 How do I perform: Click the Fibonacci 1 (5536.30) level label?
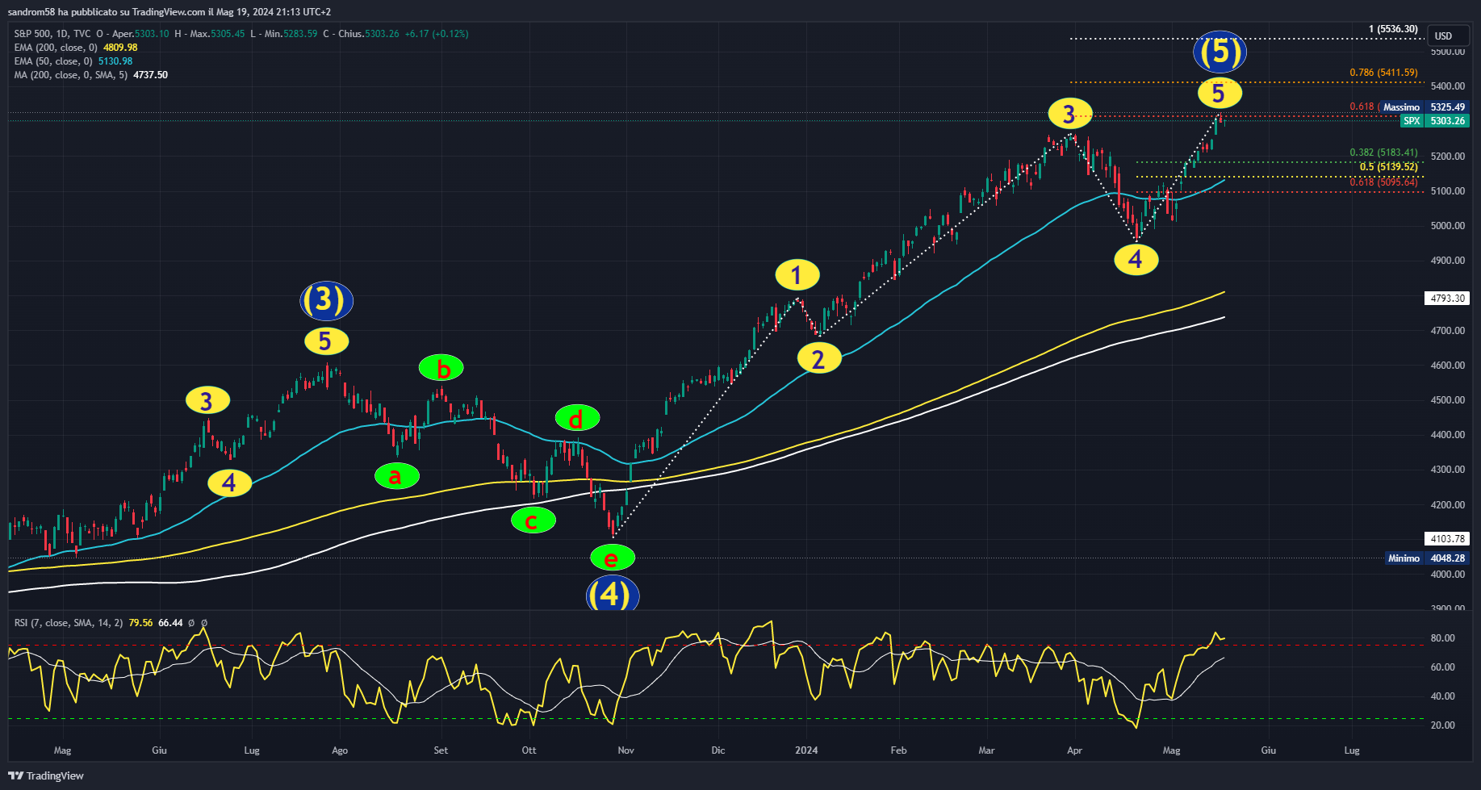[1393, 29]
